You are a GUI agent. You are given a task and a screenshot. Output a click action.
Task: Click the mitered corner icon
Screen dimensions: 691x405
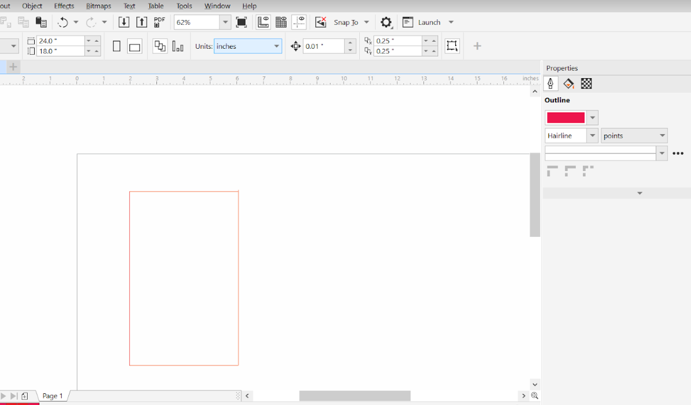[x=552, y=171]
